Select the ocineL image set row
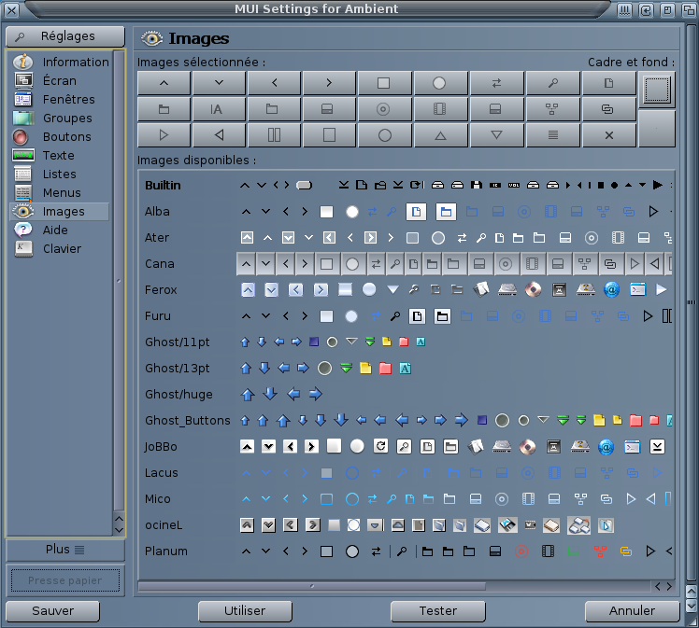Screen dimensions: 699x628 point(407,525)
